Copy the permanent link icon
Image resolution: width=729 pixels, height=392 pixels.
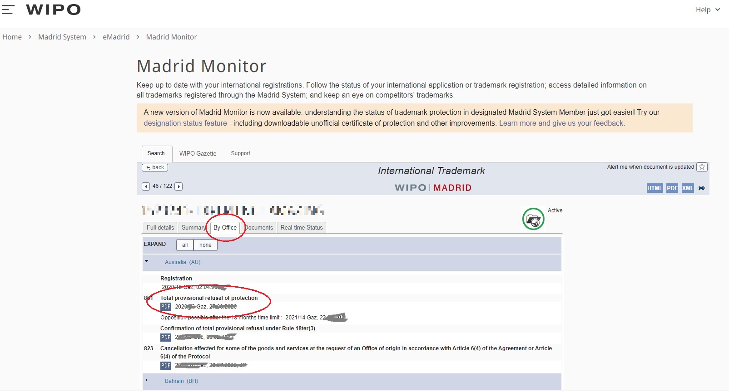[701, 188]
